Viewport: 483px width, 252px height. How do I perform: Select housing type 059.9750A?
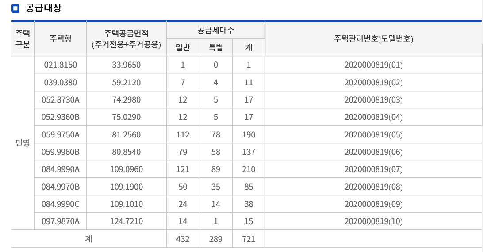click(60, 135)
